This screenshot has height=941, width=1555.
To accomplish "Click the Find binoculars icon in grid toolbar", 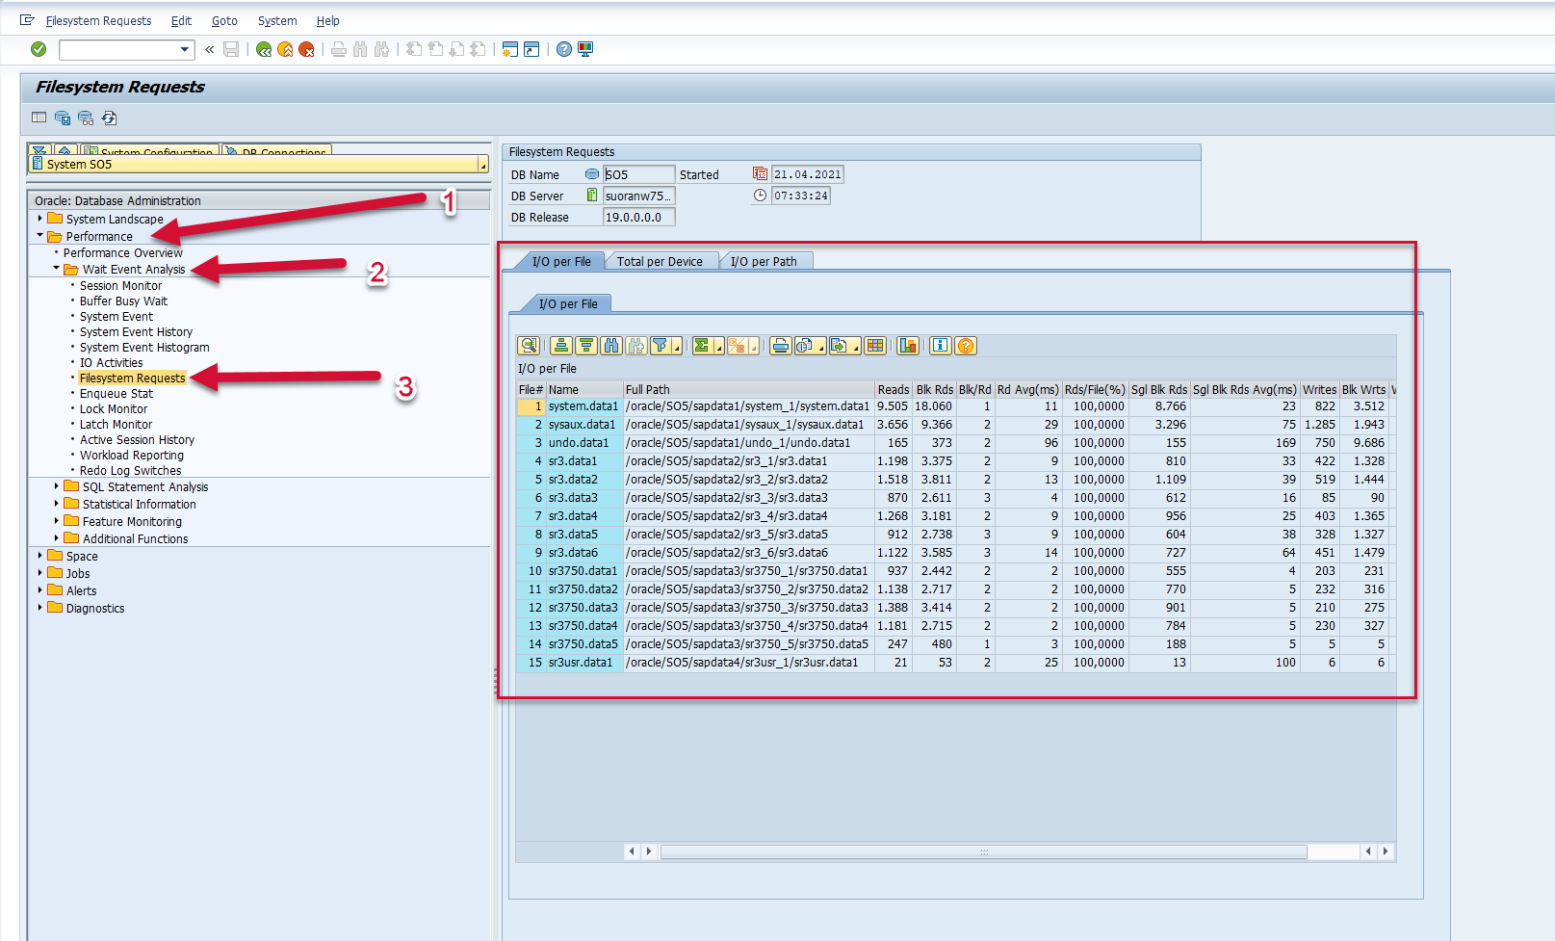I will coord(611,346).
